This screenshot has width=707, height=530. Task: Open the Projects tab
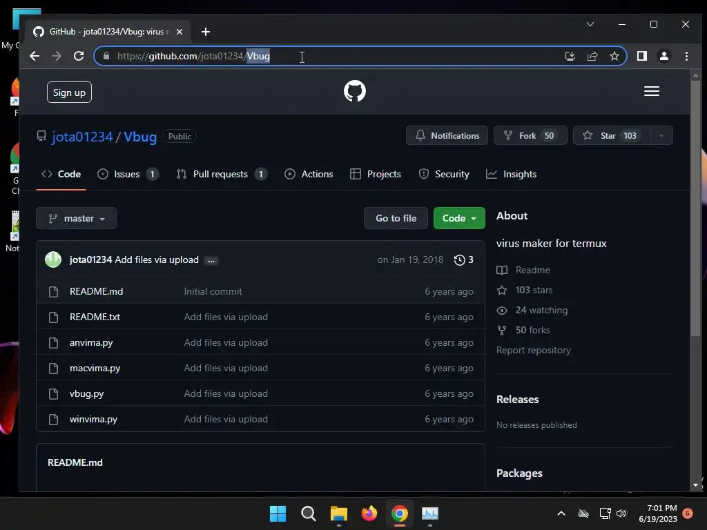click(375, 174)
